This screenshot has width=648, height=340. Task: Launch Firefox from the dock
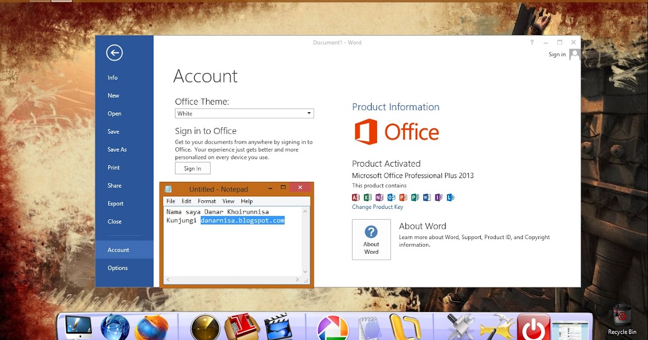[x=152, y=328]
